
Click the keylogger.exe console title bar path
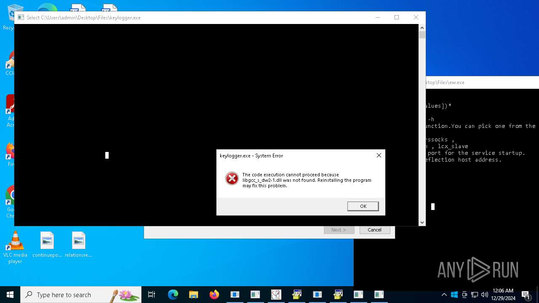pos(83,18)
